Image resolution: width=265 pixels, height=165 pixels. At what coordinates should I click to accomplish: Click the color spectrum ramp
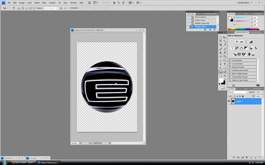(243, 29)
